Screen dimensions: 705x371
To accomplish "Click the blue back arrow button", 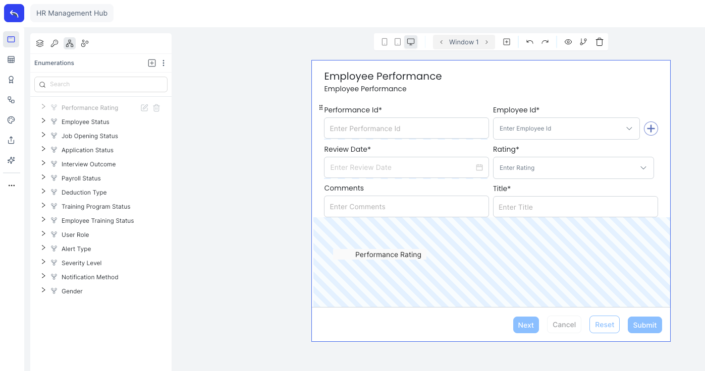I will (14, 14).
